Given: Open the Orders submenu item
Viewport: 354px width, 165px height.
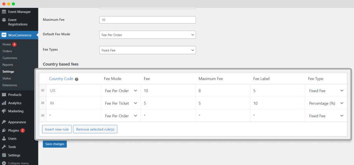Looking at the screenshot, I should click(x=7, y=51).
